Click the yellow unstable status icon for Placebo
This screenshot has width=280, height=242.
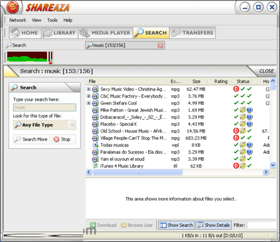(243, 124)
